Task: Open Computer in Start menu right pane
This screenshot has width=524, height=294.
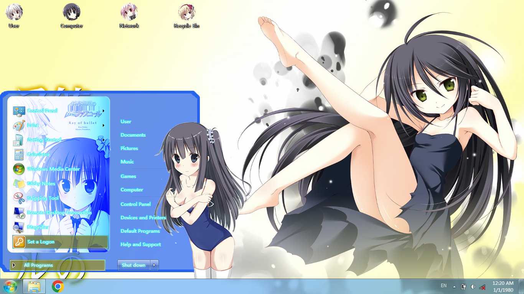Action: pyautogui.click(x=132, y=189)
